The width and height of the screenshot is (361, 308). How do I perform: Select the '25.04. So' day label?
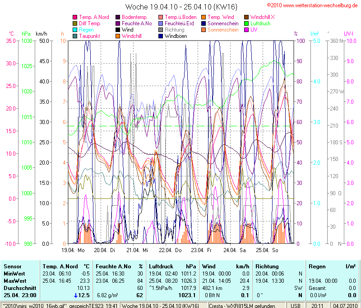click(267, 250)
